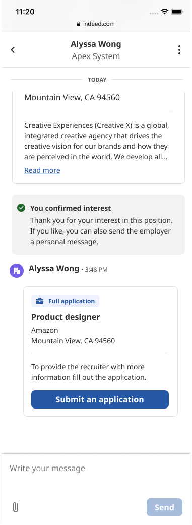Click the briefcase icon in Full application badge
192x525 pixels.
[x=40, y=301]
